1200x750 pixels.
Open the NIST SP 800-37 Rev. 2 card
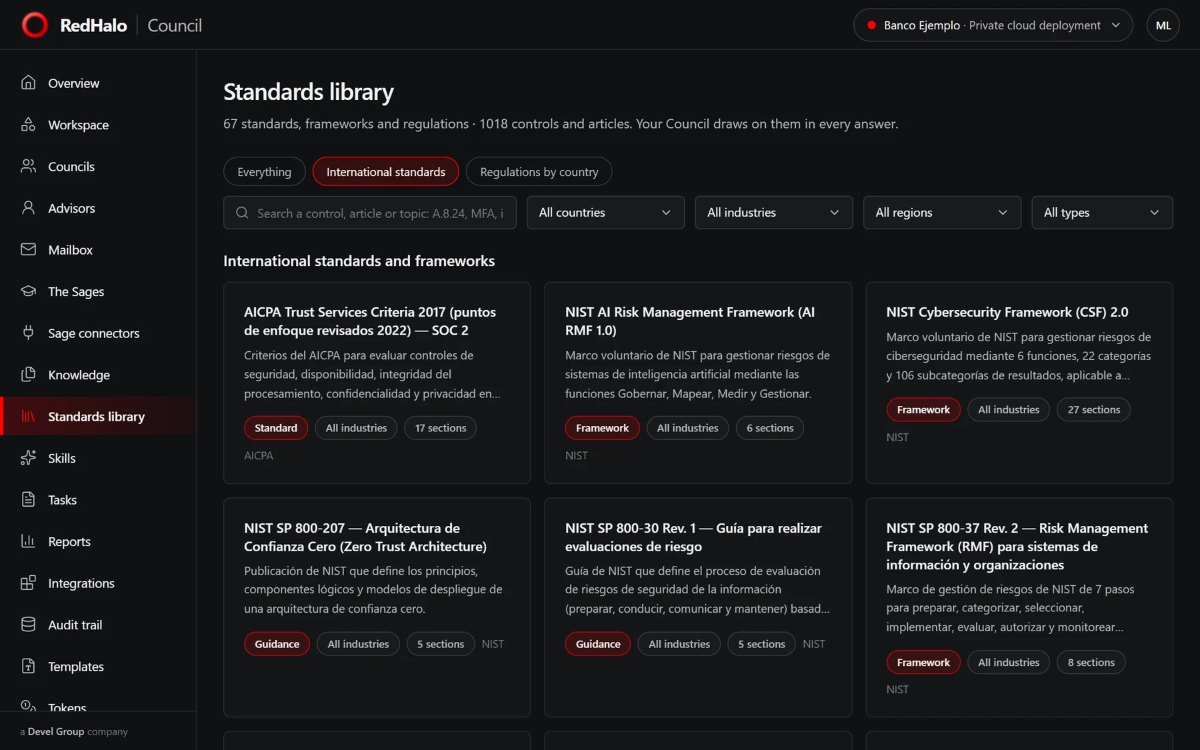pos(1019,607)
